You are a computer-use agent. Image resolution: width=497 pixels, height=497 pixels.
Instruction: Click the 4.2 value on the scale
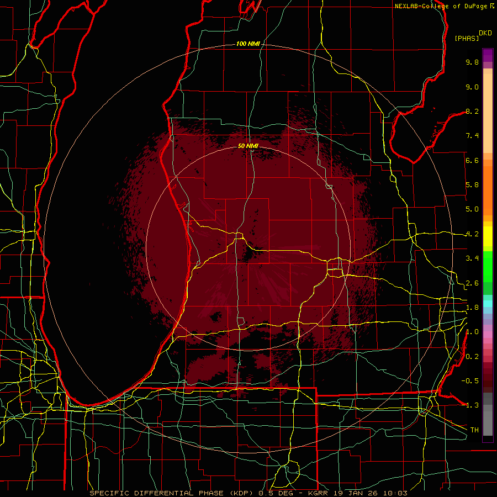pos(472,234)
